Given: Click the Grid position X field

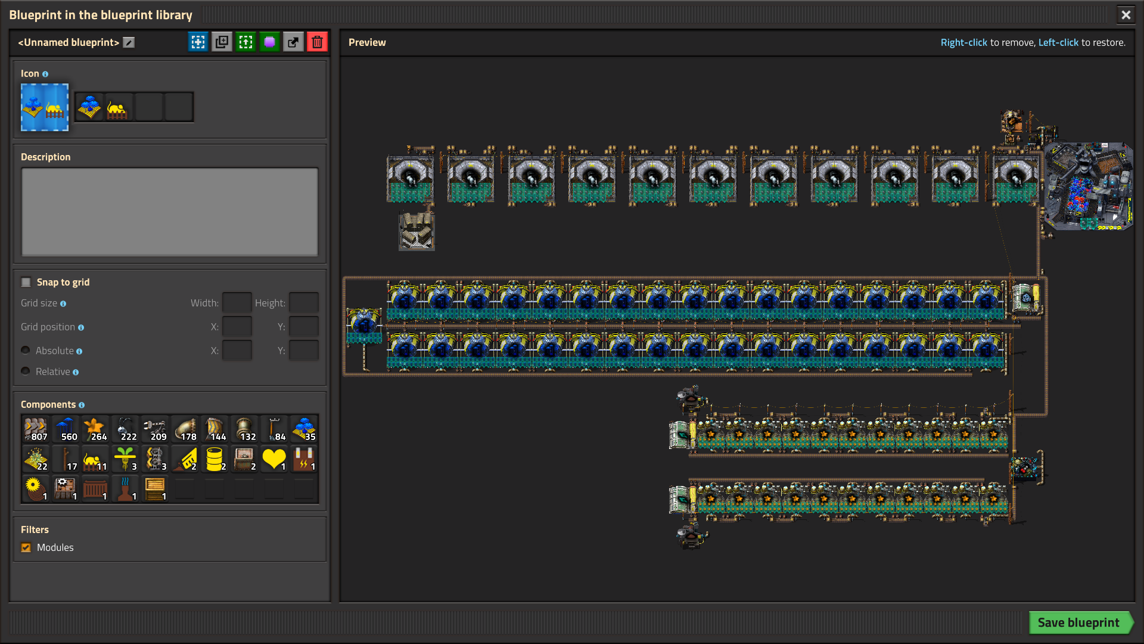Looking at the screenshot, I should 237,327.
